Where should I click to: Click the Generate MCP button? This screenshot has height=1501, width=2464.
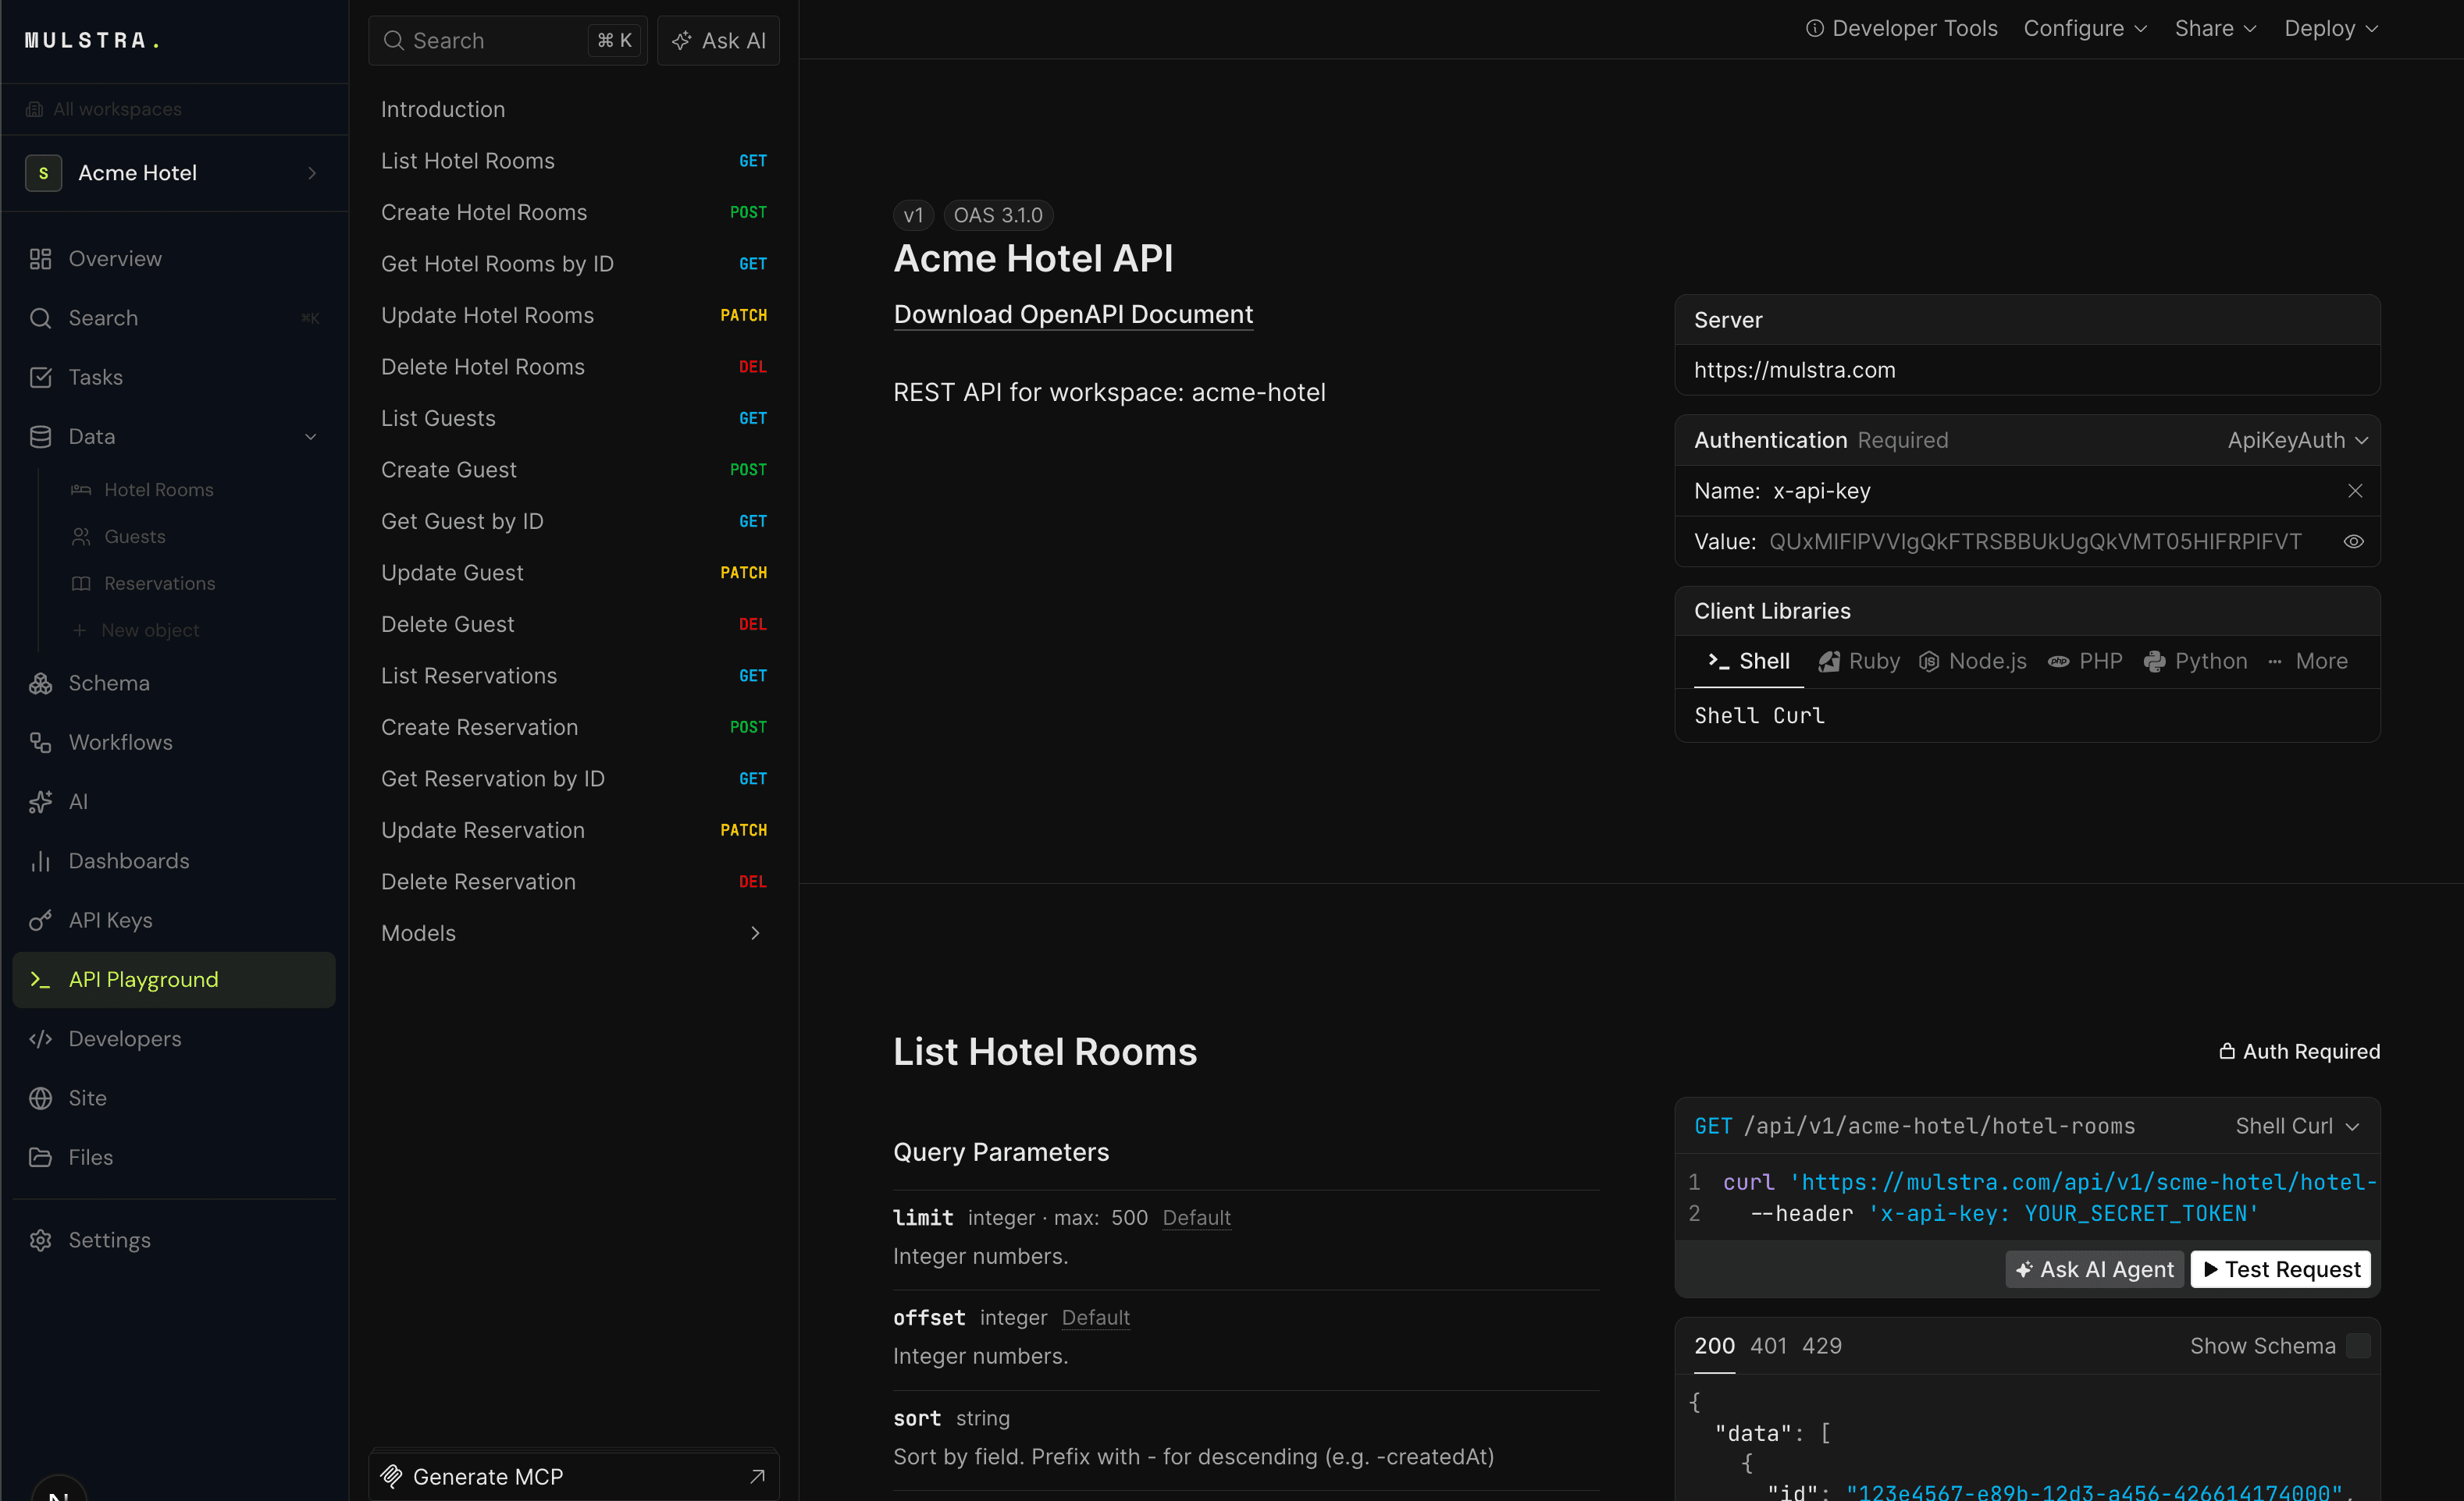(x=574, y=1476)
